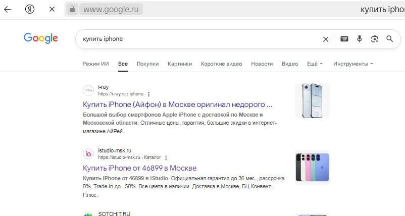Search by image with Lens icon

click(374, 39)
